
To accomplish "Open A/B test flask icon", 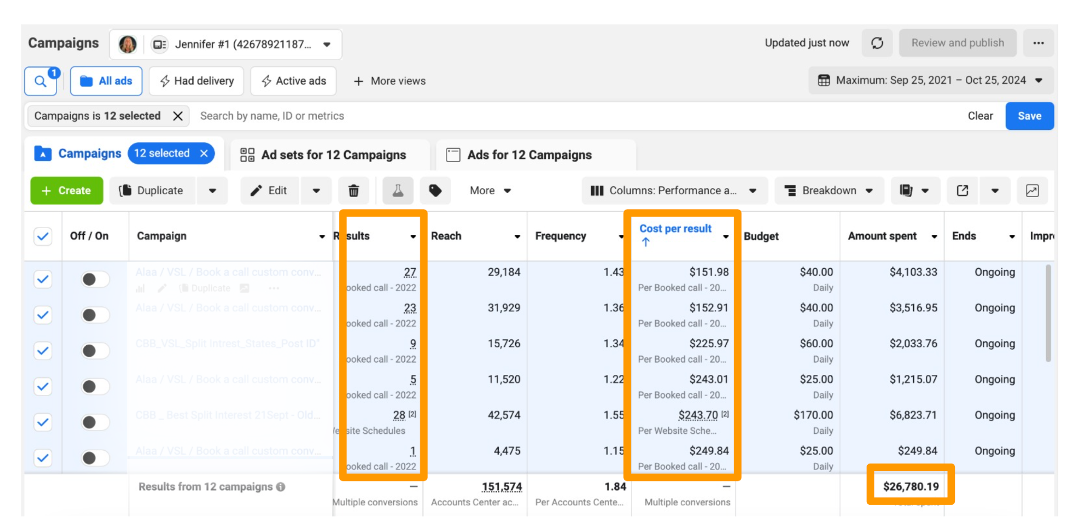I will tap(398, 191).
